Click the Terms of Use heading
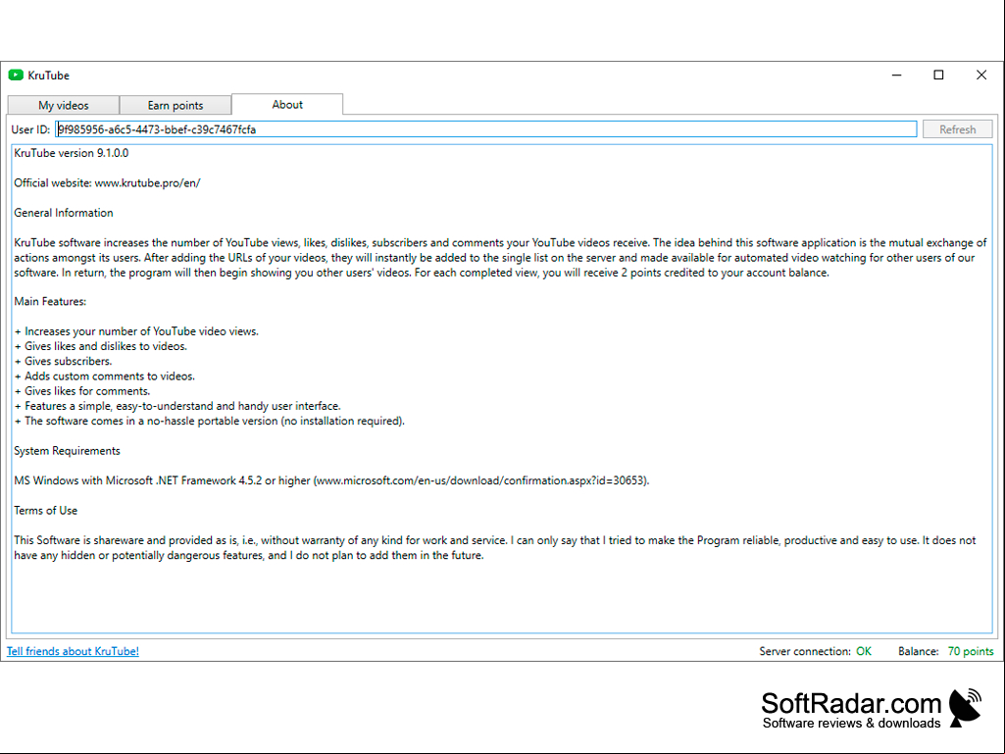 [x=45, y=511]
